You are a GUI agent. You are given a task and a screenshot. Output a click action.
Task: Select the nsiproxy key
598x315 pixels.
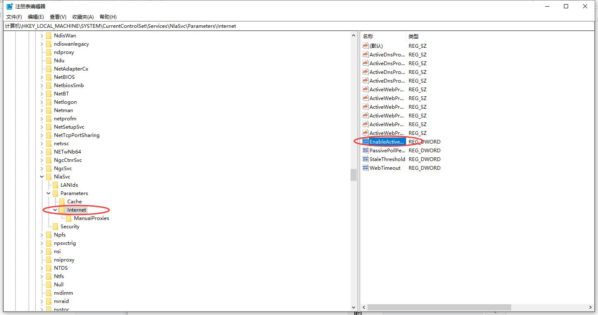(64, 260)
